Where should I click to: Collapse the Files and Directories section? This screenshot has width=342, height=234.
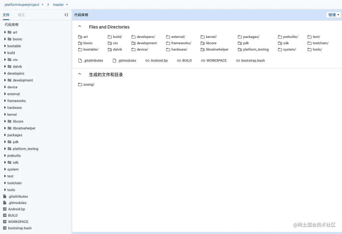tap(80, 27)
